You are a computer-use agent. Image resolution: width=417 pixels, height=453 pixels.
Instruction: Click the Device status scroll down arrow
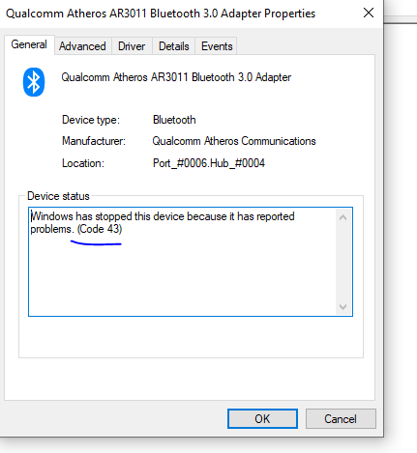343,307
